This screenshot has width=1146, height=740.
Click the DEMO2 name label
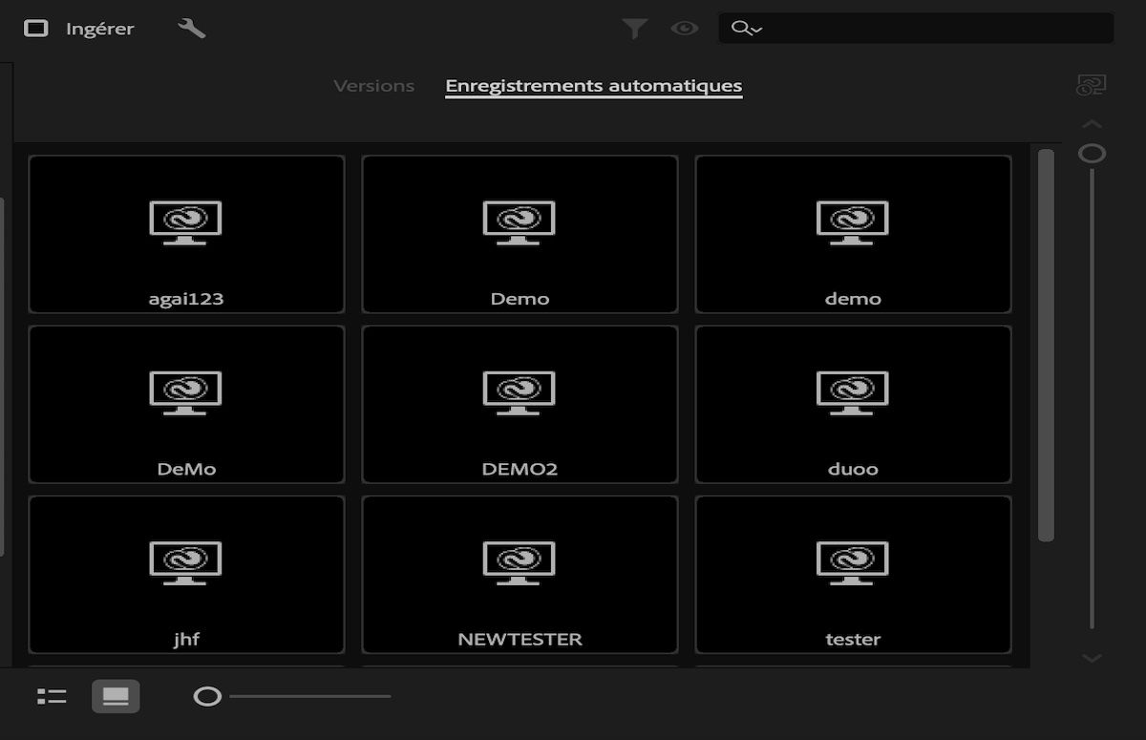520,469
